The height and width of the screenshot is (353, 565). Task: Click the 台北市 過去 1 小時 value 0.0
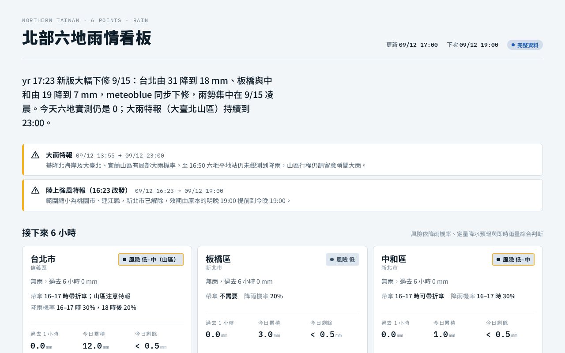[x=38, y=346]
